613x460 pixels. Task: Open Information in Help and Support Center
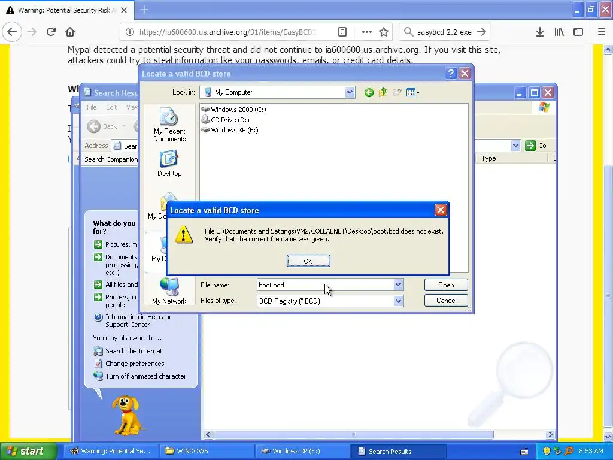(x=133, y=321)
